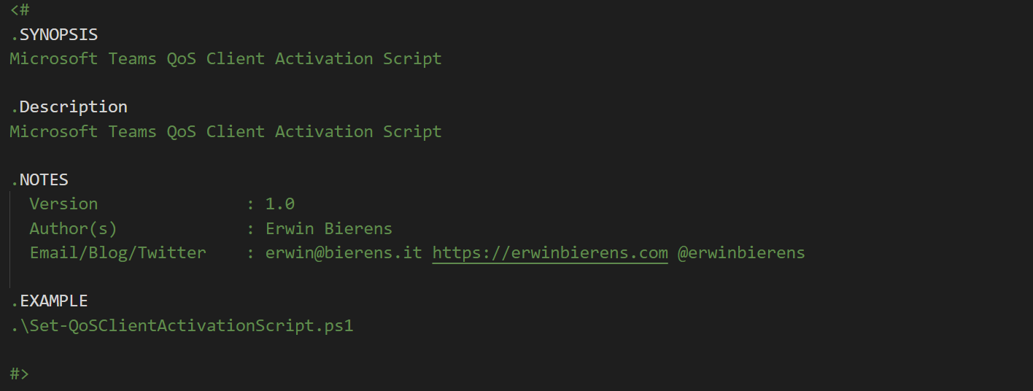The width and height of the screenshot is (1033, 391).
Task: Click the Set-QoSClientActivationScript.ps1 example line
Action: click(x=182, y=326)
